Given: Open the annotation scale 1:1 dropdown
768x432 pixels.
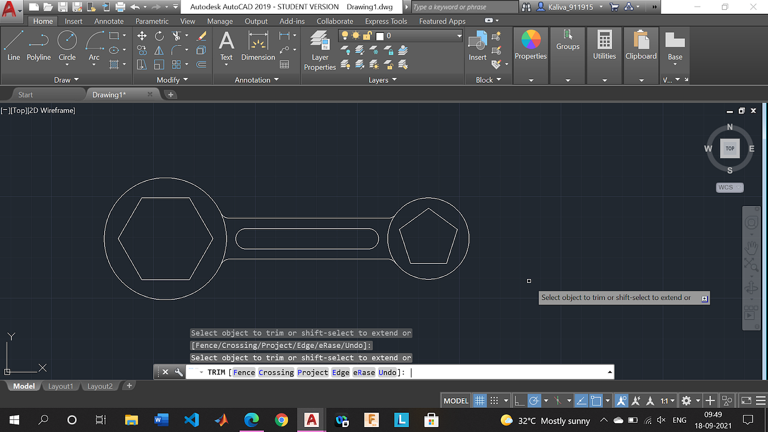Looking at the screenshot, I should tap(665, 400).
